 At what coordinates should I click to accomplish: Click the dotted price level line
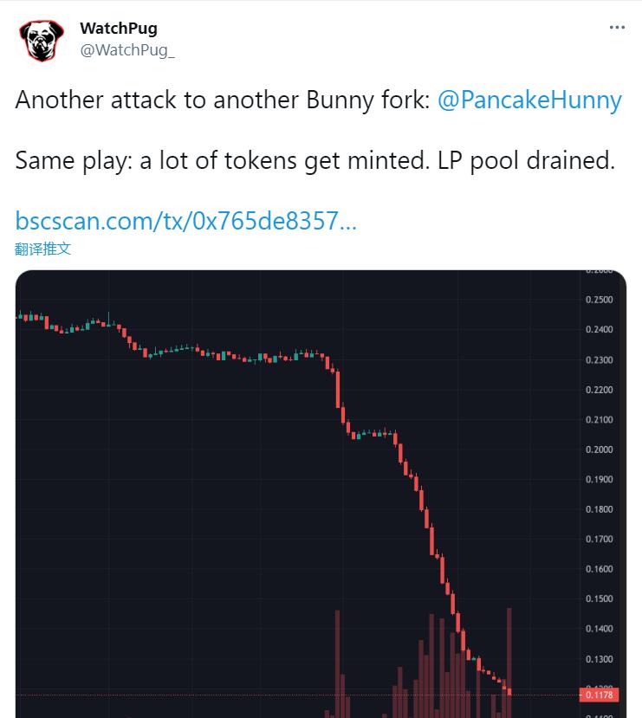[x=260, y=694]
